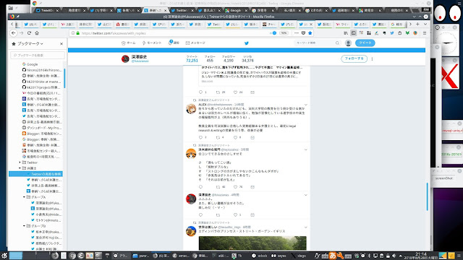
Task: Click the Twitter extension icon in toolbar
Action: click(392, 33)
